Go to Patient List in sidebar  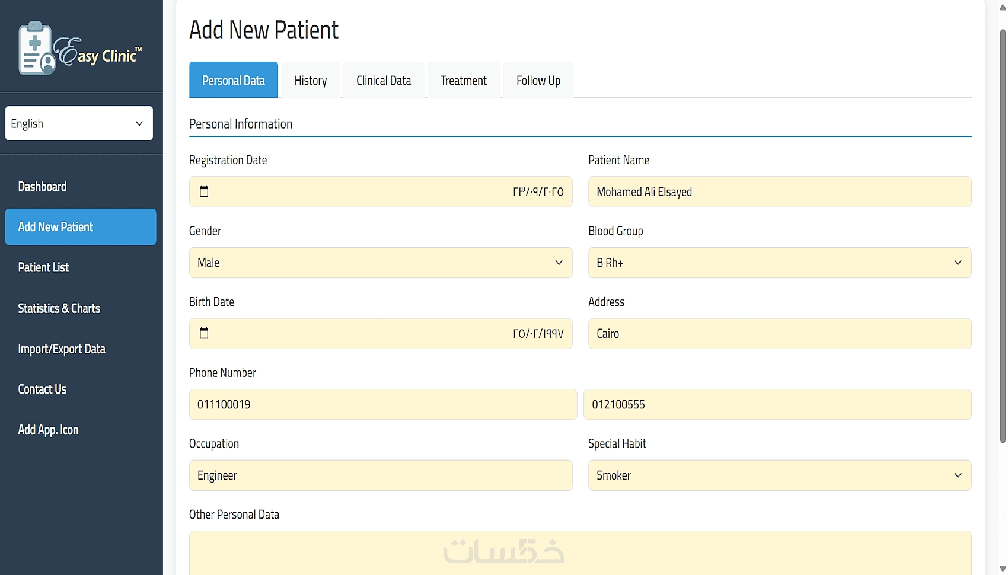tap(43, 267)
